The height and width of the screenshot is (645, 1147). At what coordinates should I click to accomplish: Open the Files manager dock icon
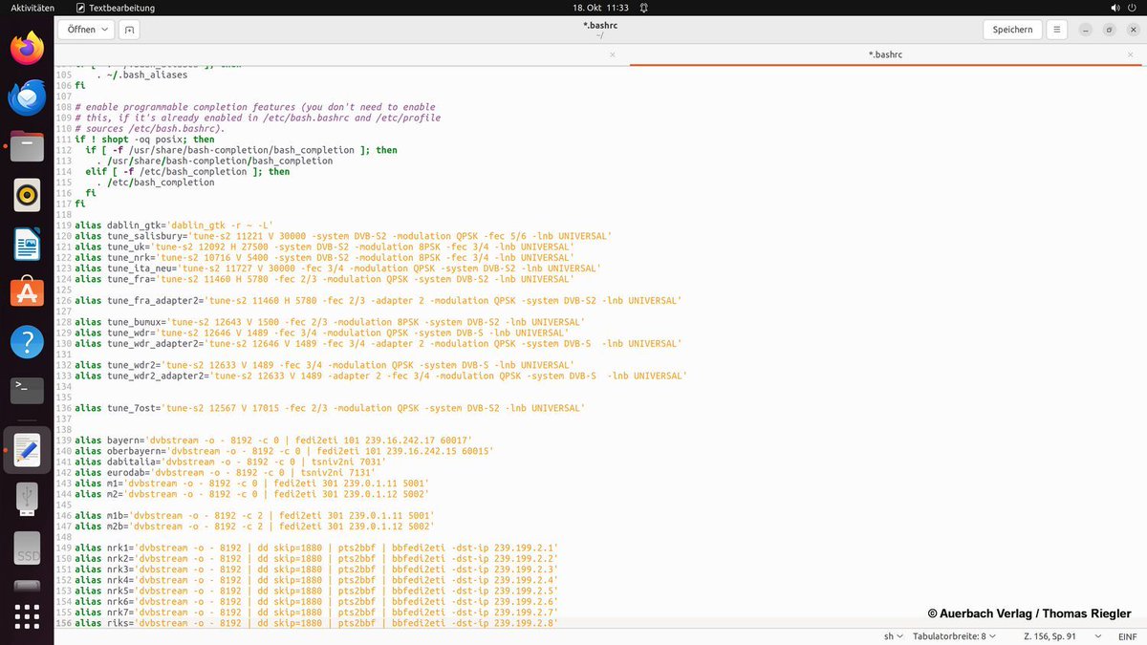pyautogui.click(x=28, y=146)
